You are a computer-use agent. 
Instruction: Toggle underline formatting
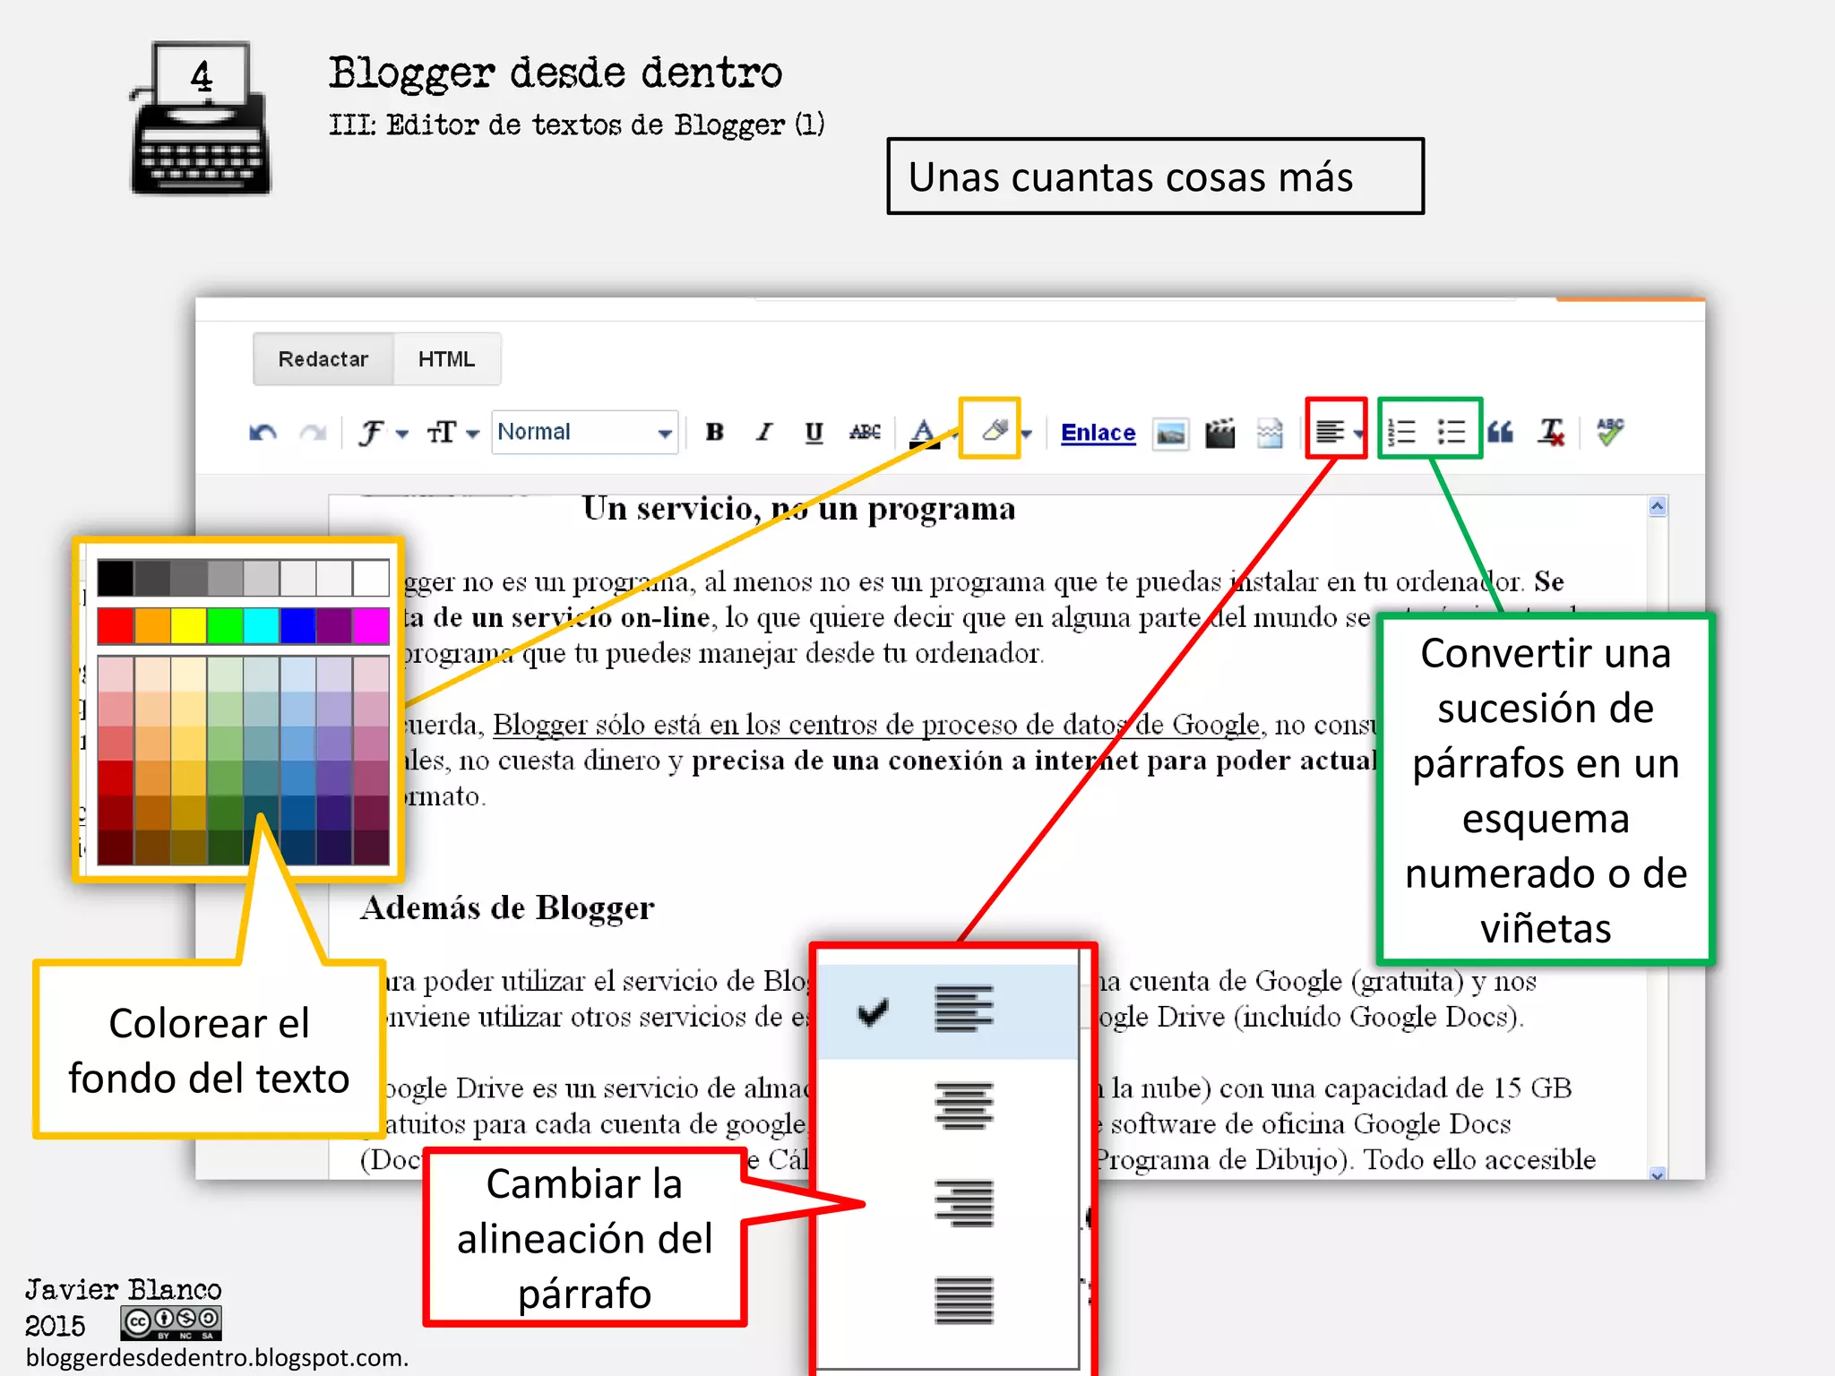pyautogui.click(x=814, y=433)
